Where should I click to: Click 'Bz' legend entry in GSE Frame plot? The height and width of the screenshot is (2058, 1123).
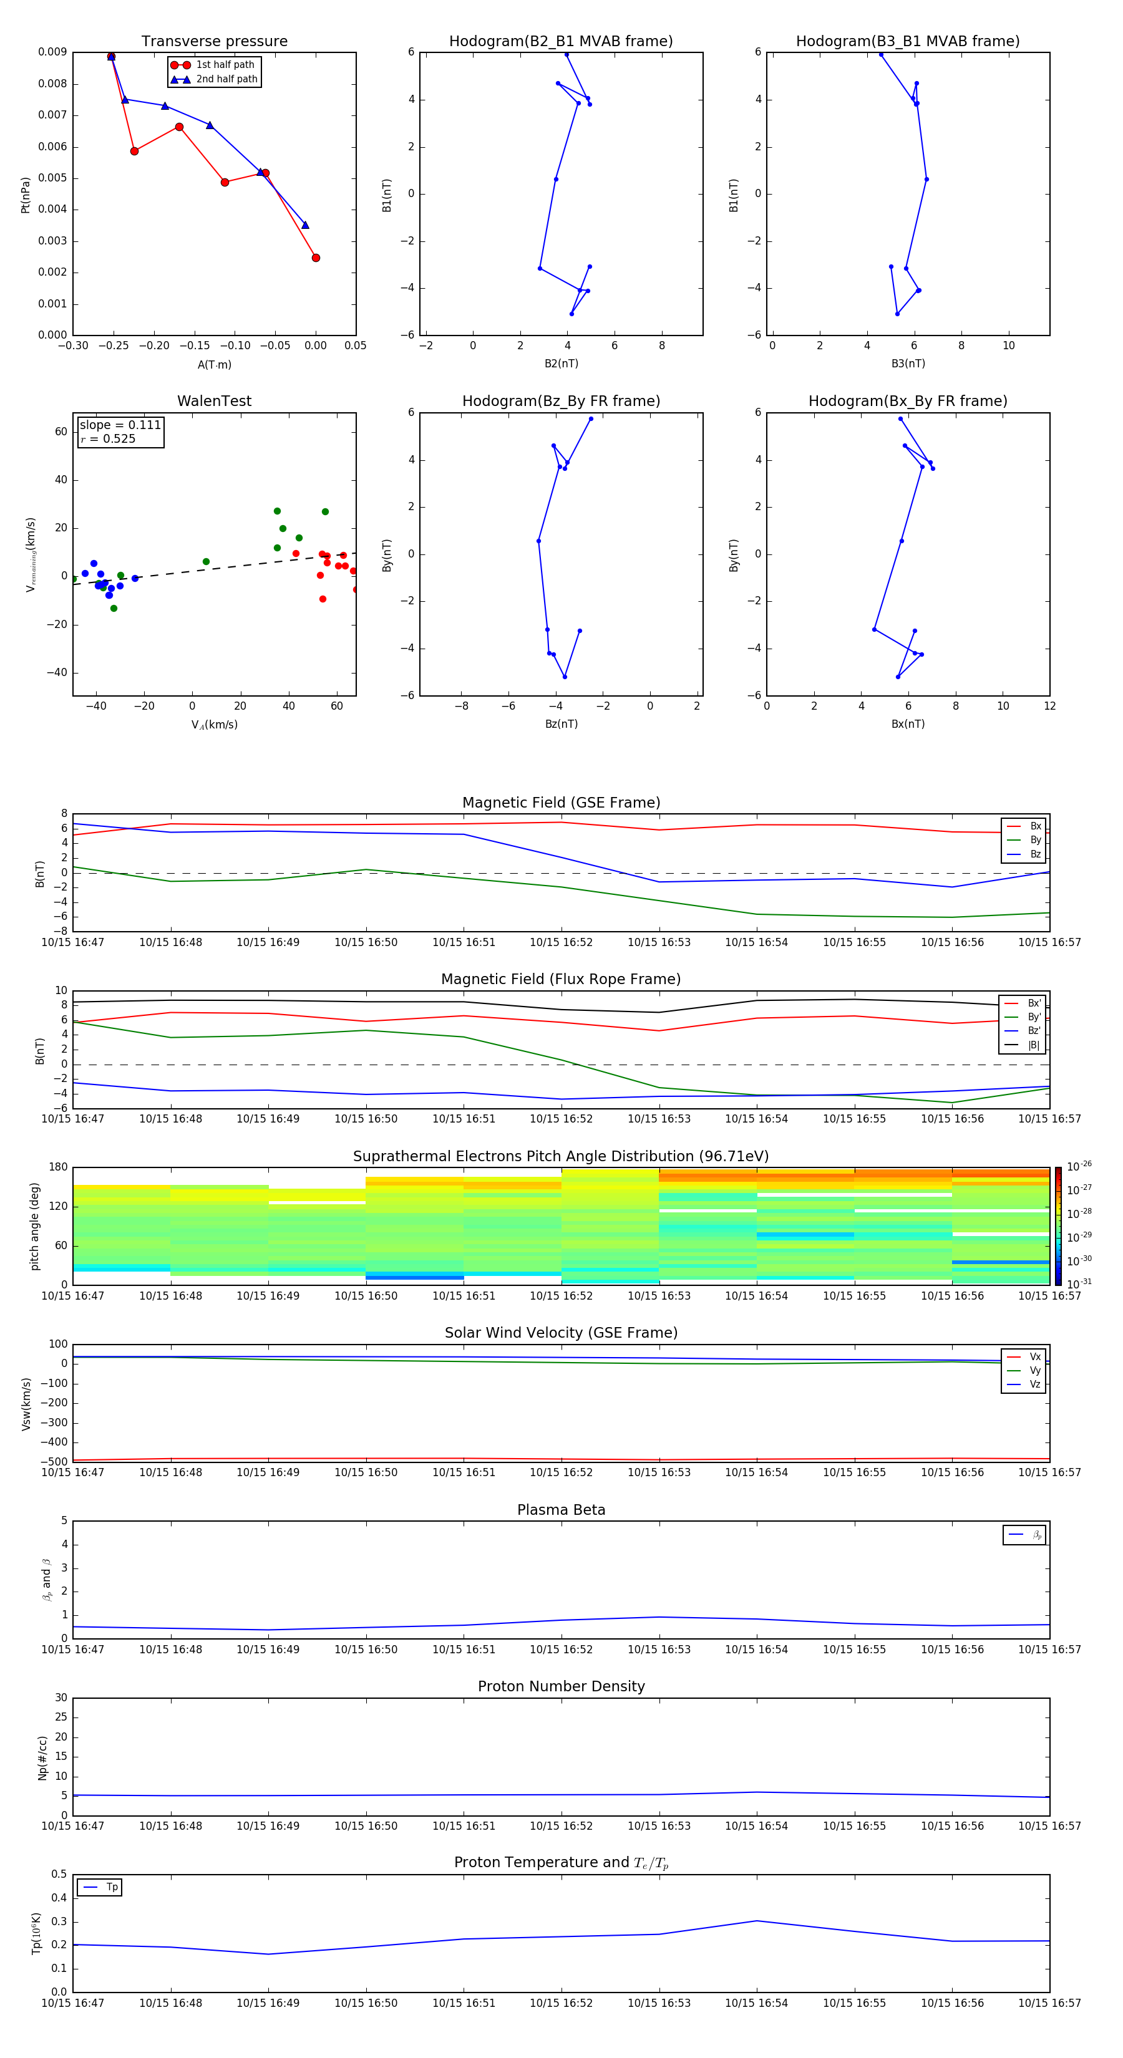click(1024, 854)
